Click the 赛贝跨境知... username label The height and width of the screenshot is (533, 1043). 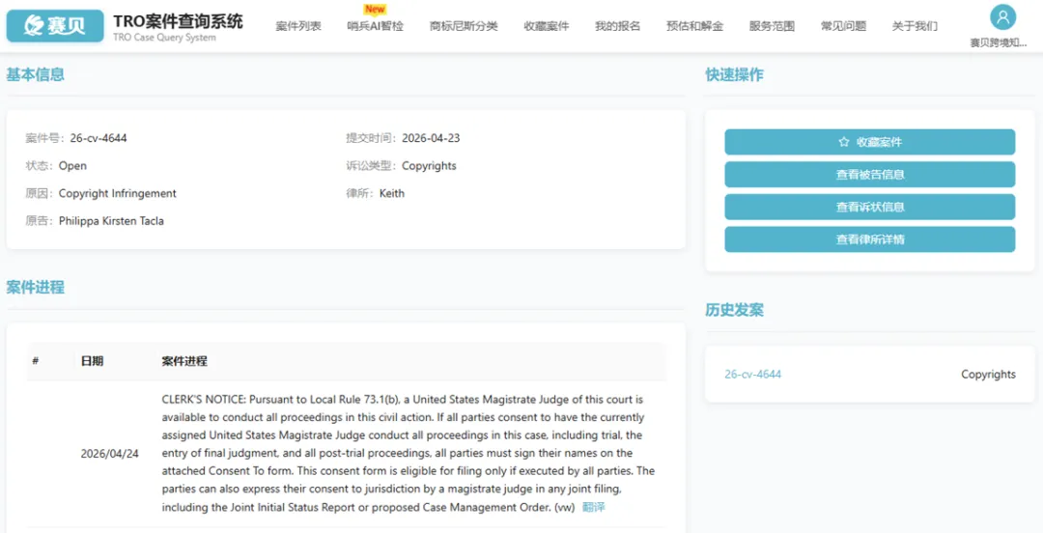999,43
